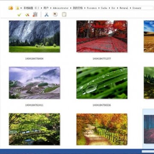Select the red leaf road thumbnail
The image size is (154, 154).
102,36
